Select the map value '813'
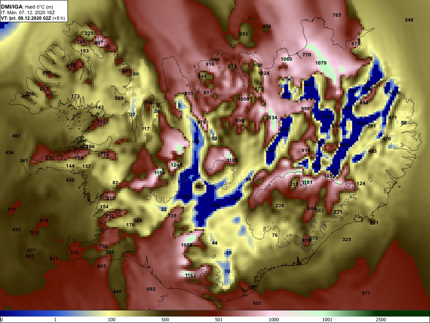 pos(111,198)
